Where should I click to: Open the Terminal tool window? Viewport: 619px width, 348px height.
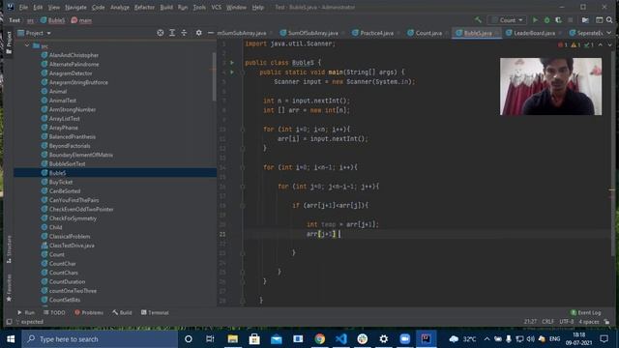pyautogui.click(x=155, y=312)
